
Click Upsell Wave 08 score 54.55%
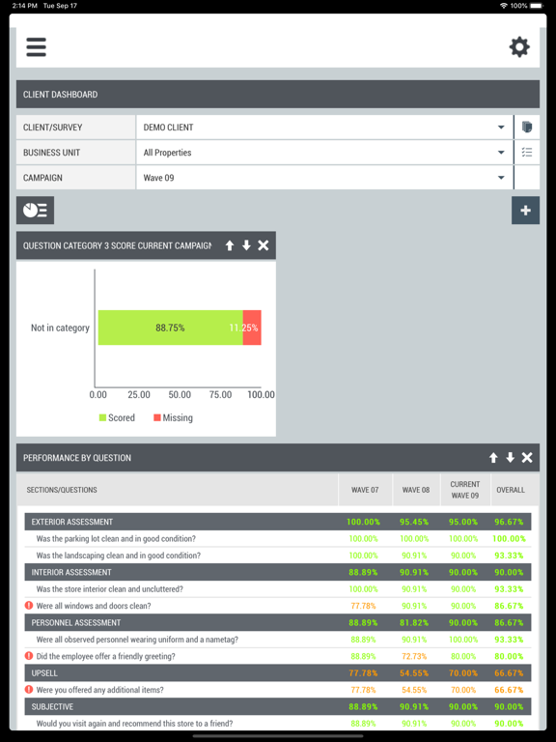414,672
